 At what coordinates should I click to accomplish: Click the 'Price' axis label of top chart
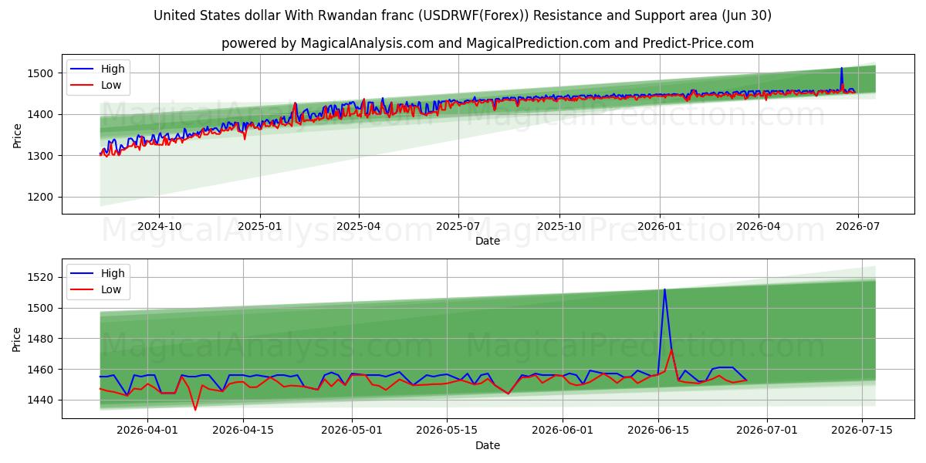[x=17, y=135]
